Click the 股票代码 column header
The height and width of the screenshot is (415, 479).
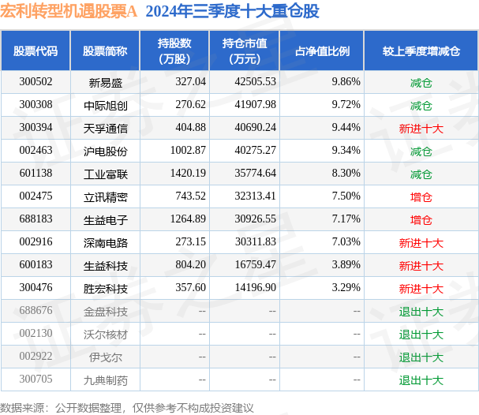[36, 51]
